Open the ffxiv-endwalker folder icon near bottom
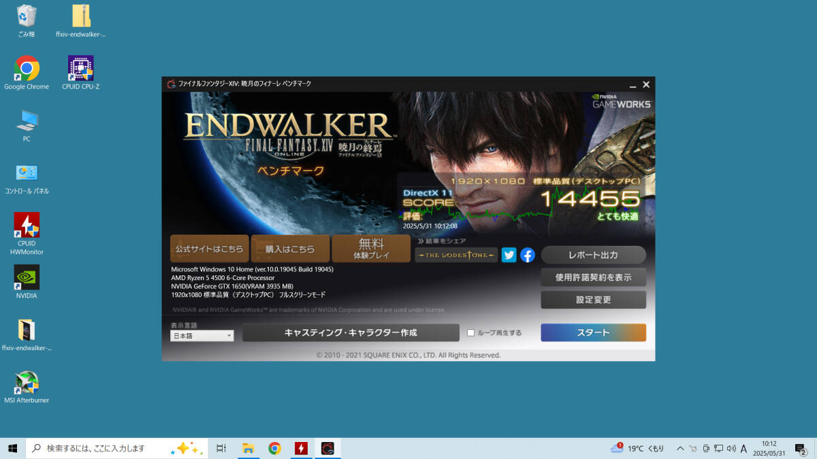Screen dimensions: 817x459 (27, 335)
